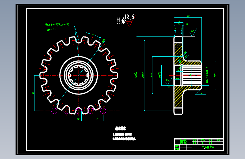The image size is (245, 159).
Task: Click the '205' top width dimension
Action: [x=188, y=16]
